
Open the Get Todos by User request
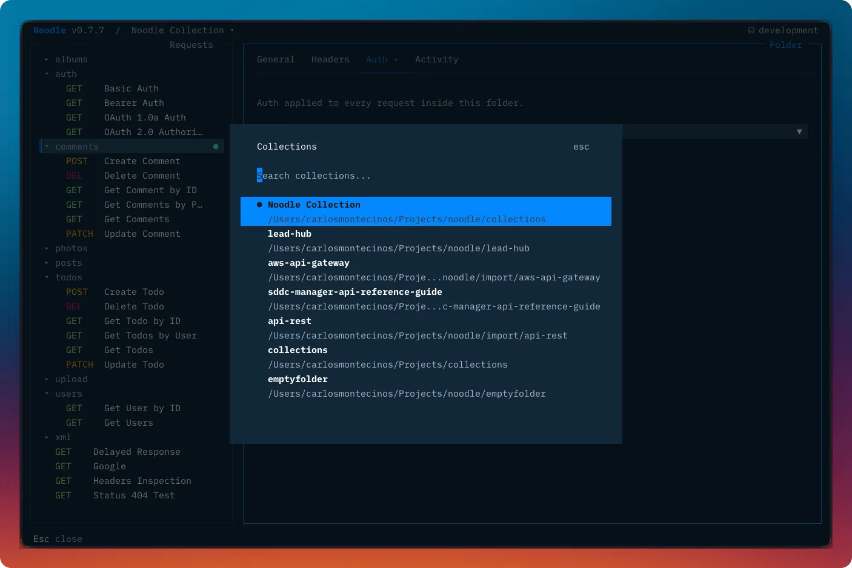[131, 335]
